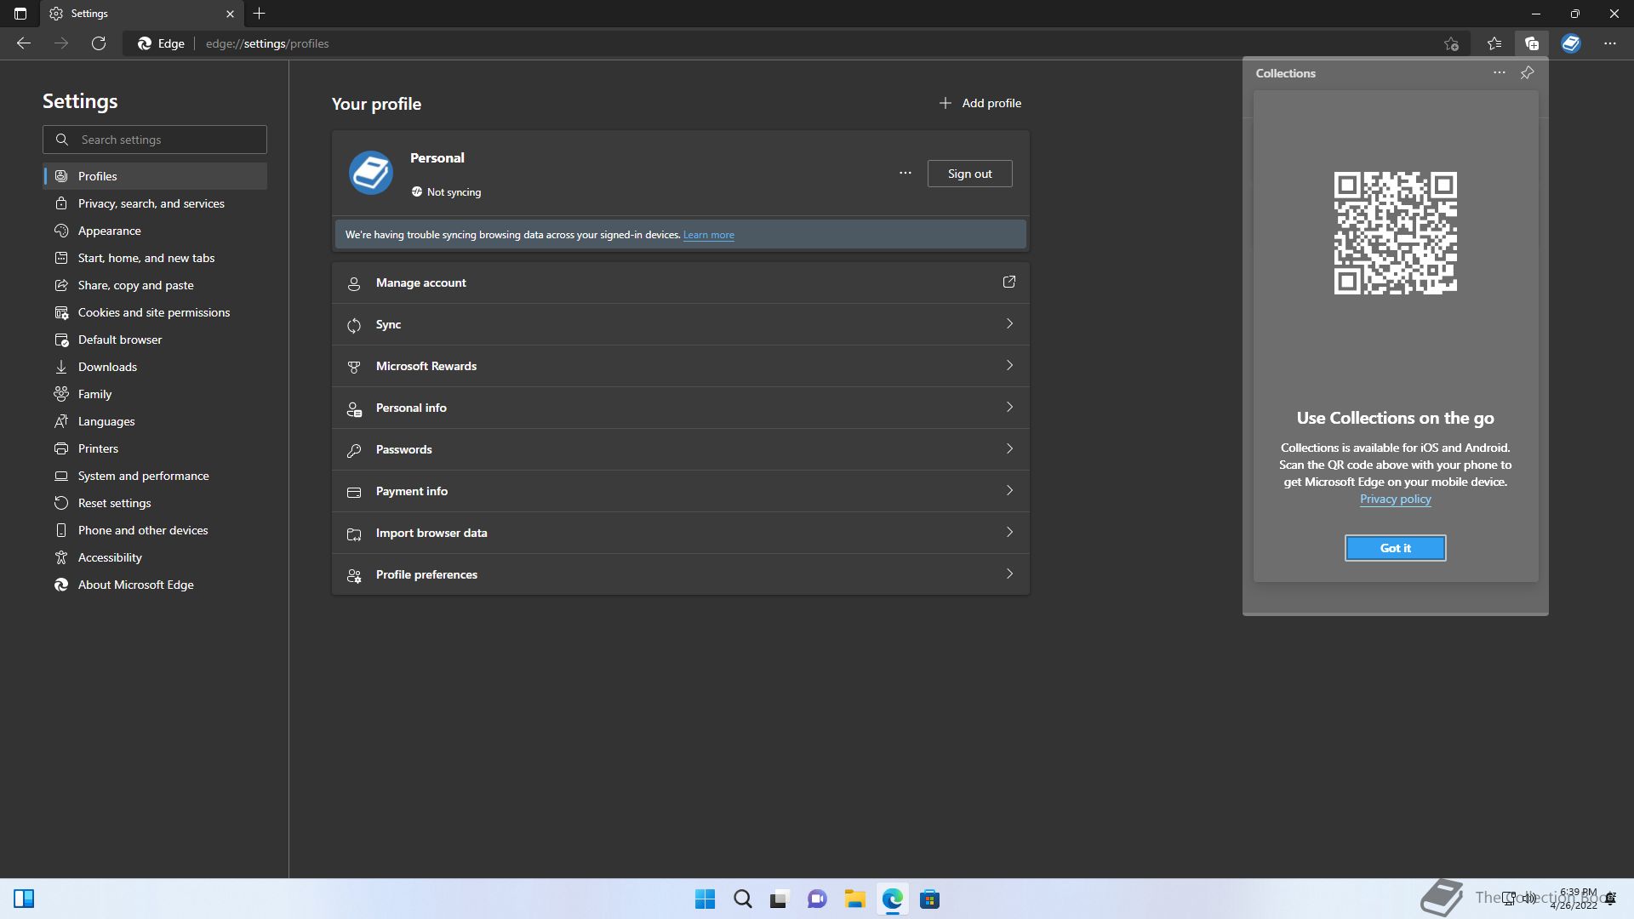
Task: Click the add to favorites star icon
Action: click(x=1451, y=43)
